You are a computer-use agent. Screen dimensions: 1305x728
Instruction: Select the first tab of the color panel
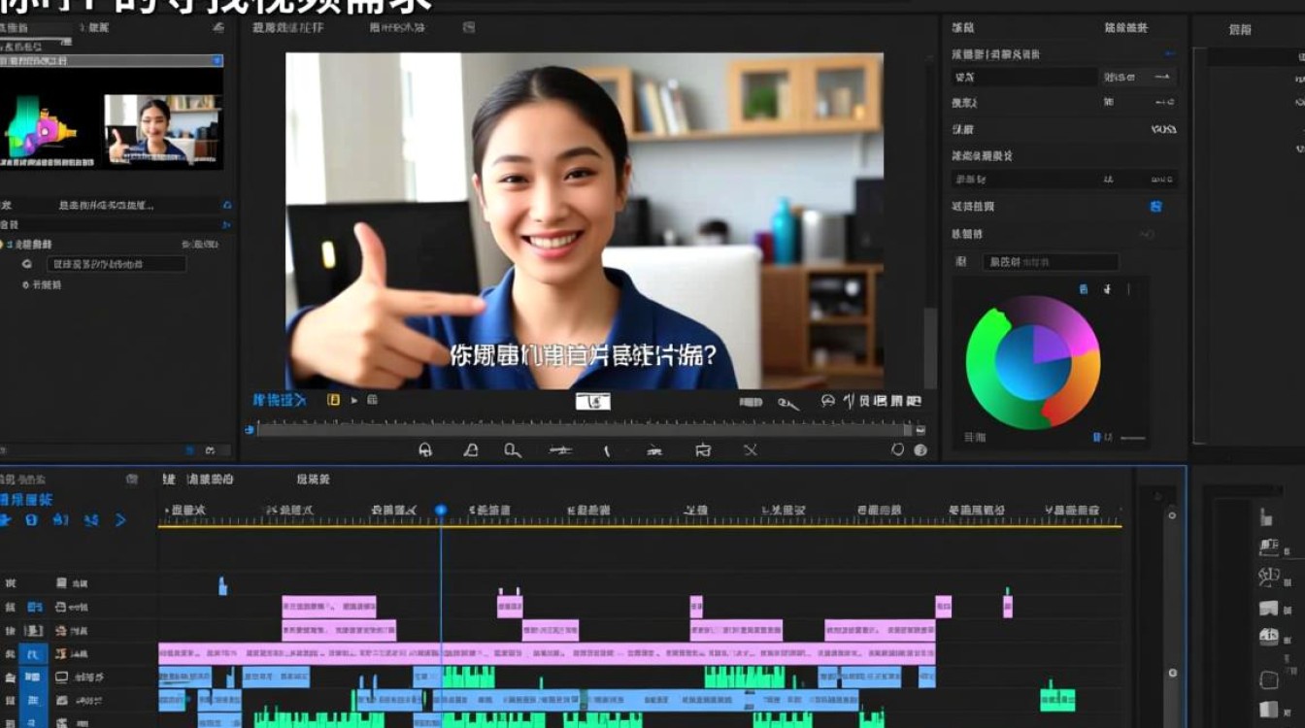[963, 28]
